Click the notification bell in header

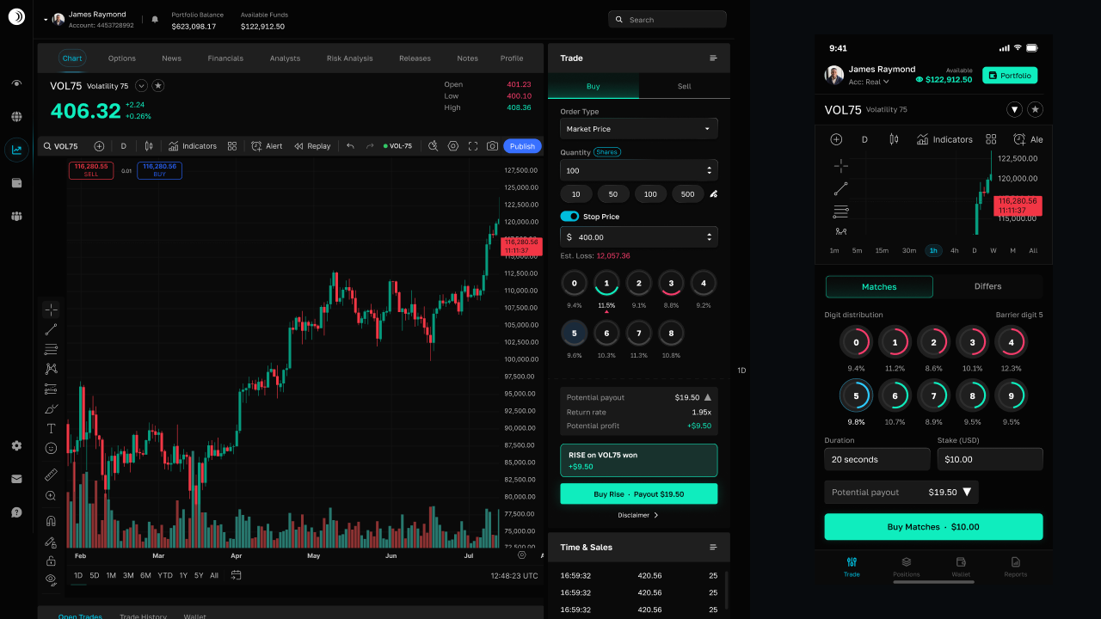tap(155, 19)
